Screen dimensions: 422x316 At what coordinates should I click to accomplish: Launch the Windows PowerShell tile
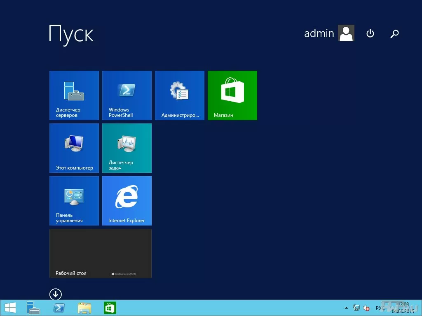(127, 95)
